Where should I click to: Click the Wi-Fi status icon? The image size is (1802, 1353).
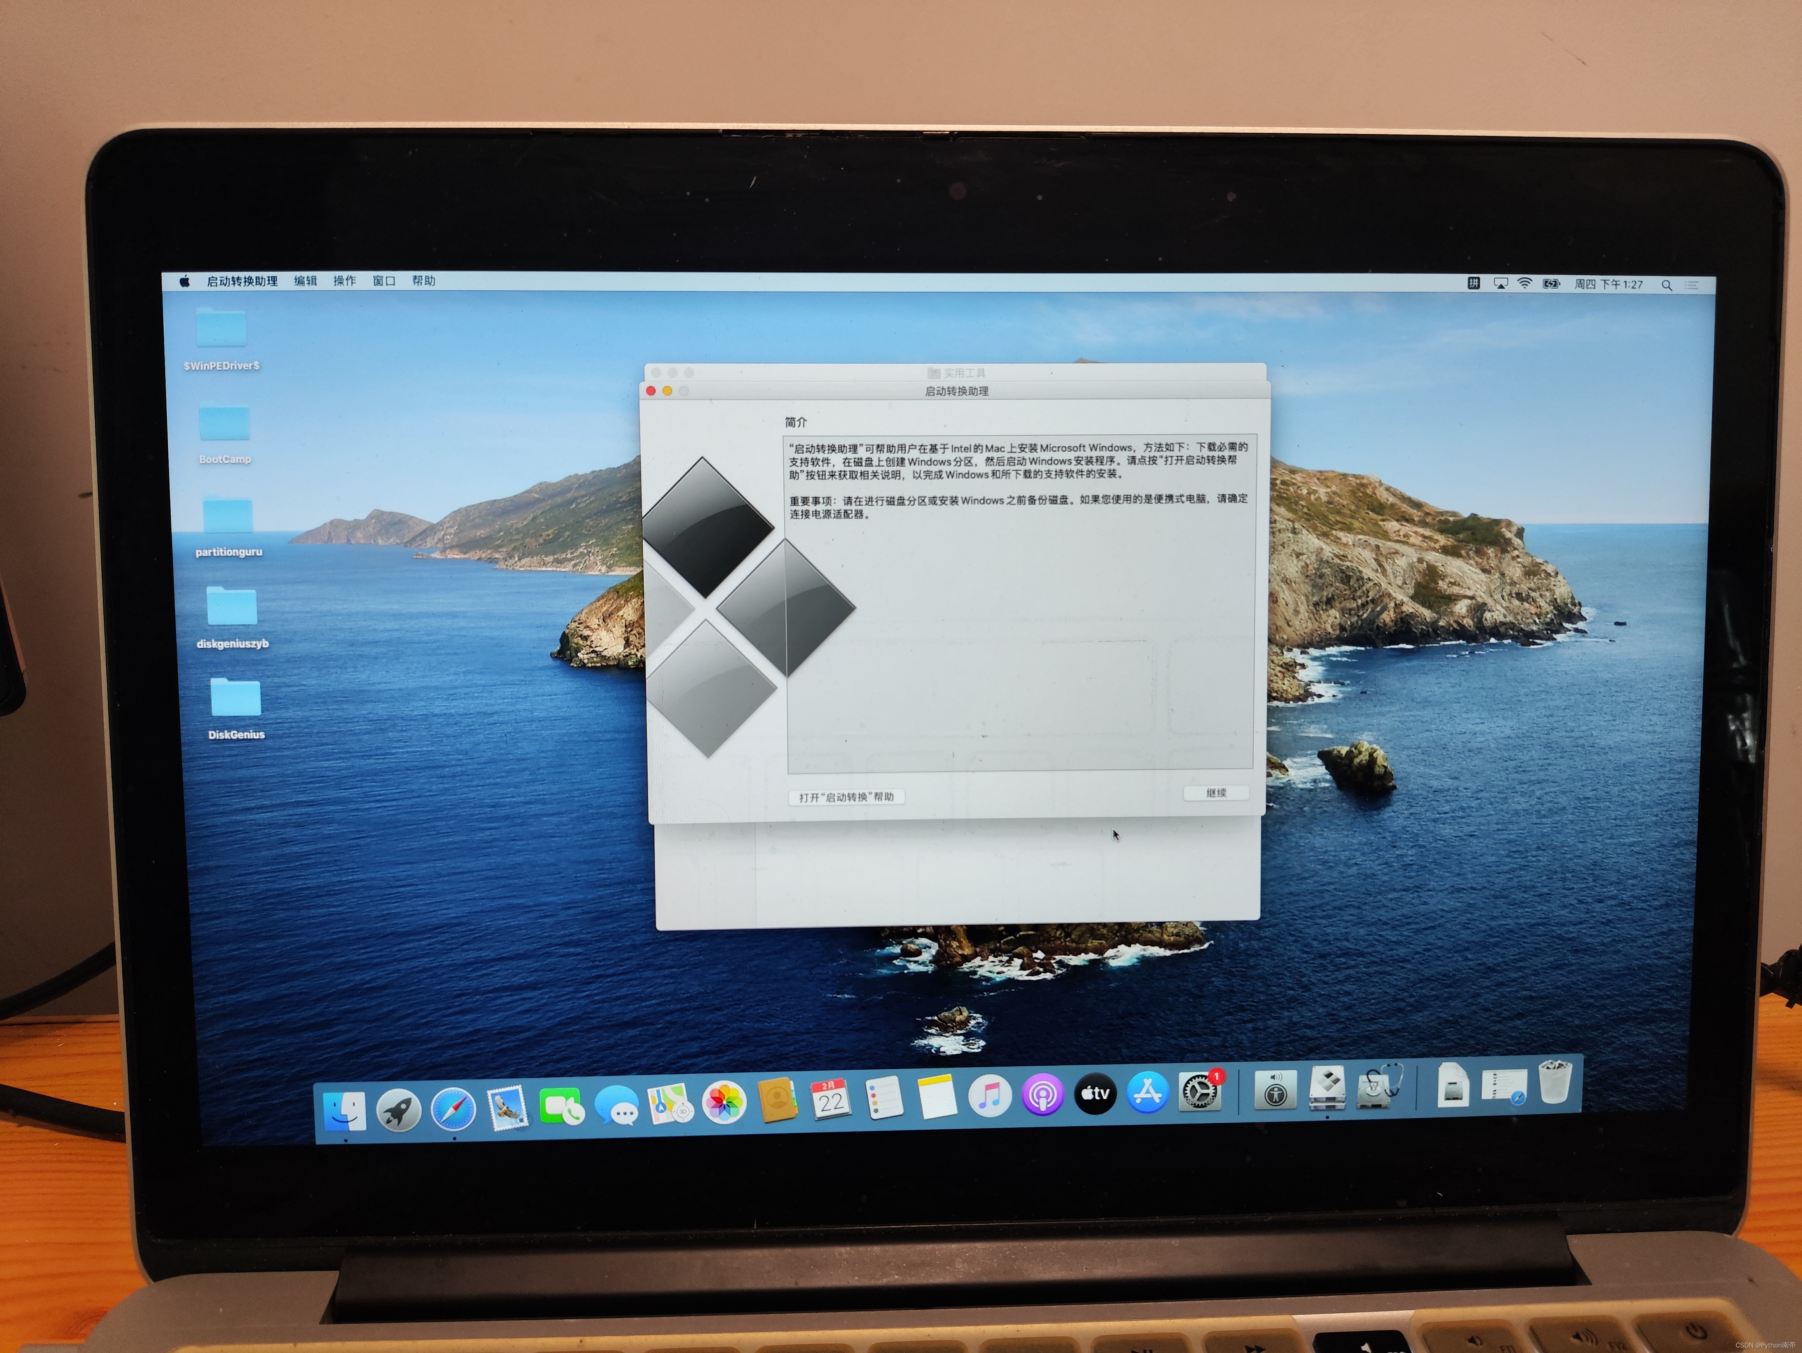coord(1524,283)
